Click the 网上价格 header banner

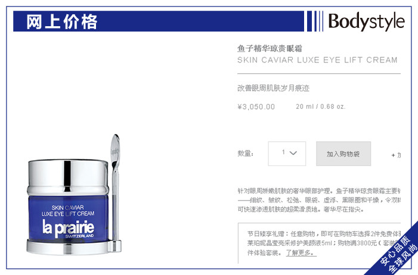click(159, 21)
